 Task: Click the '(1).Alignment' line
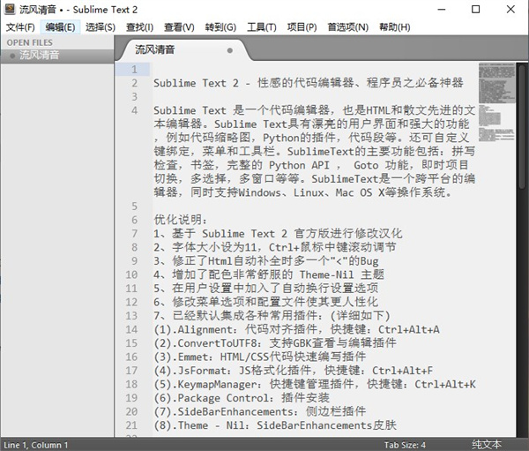point(296,329)
